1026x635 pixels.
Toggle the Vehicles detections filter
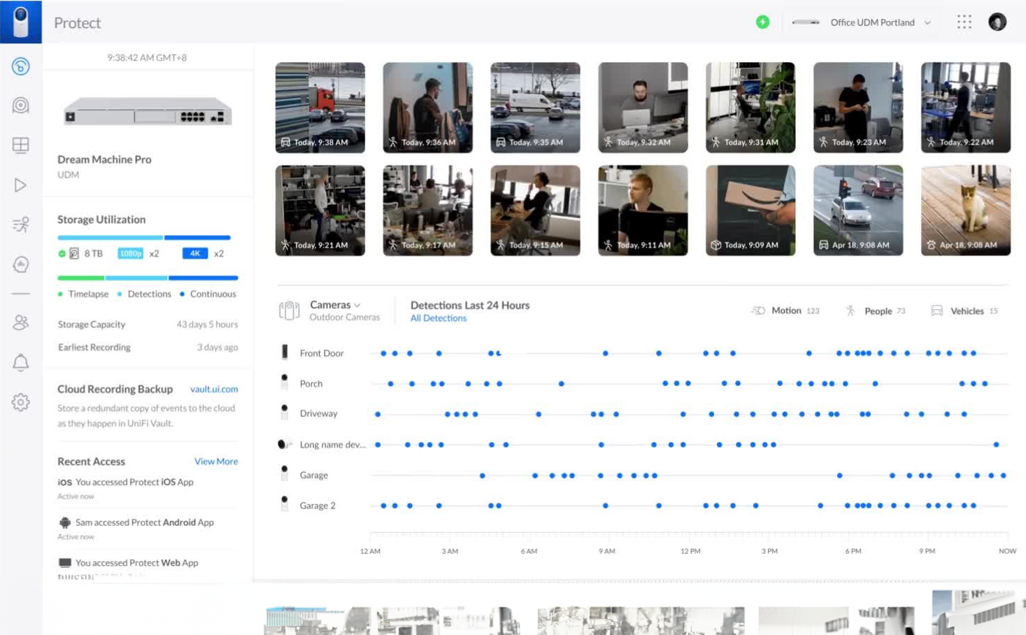964,311
